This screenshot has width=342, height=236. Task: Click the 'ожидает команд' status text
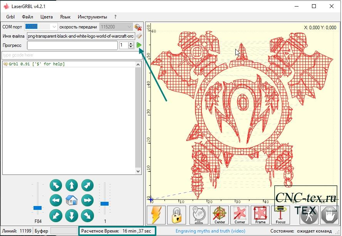coord(314,231)
